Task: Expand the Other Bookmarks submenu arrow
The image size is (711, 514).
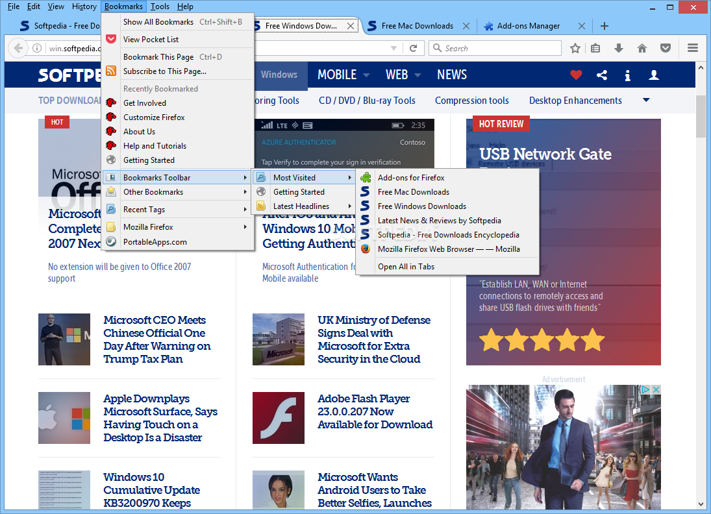Action: pos(245,191)
